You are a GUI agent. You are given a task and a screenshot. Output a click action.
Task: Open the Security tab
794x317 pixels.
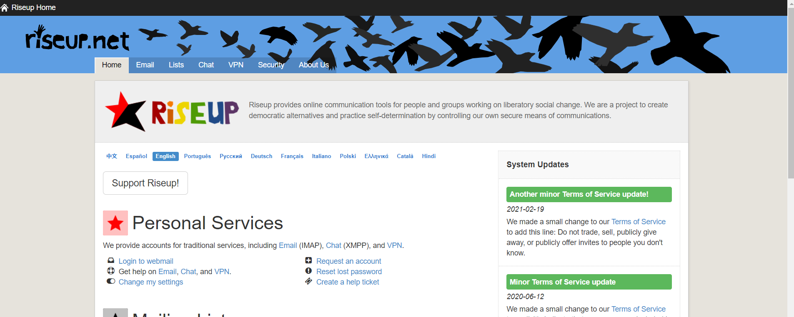[271, 65]
